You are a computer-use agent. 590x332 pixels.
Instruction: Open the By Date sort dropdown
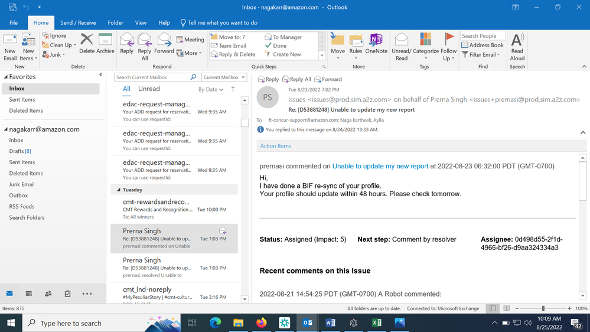pyautogui.click(x=211, y=90)
